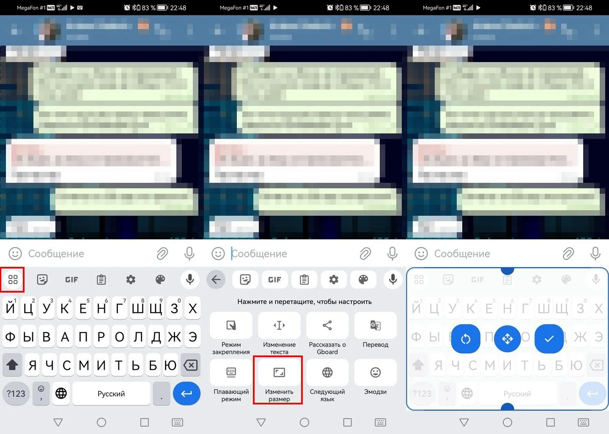The image size is (609, 434).
Task: Open the palette theme icon in left keyboard
Action: (160, 279)
